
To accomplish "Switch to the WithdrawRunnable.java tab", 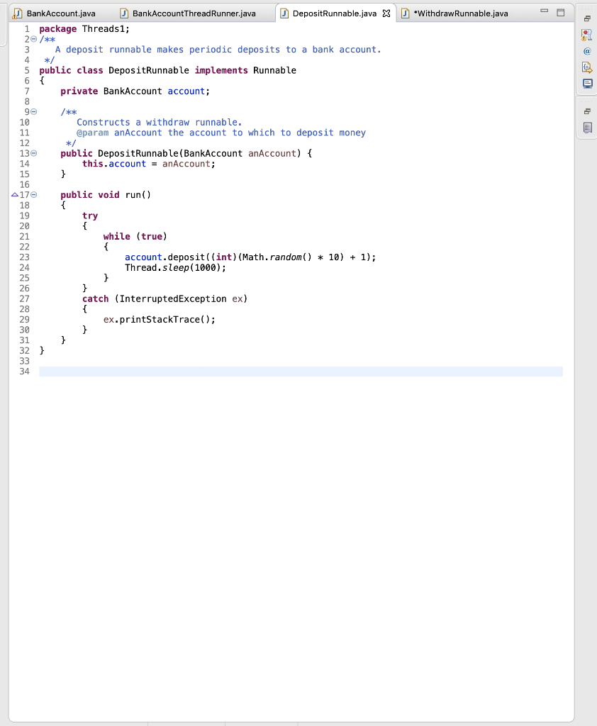I will click(461, 12).
